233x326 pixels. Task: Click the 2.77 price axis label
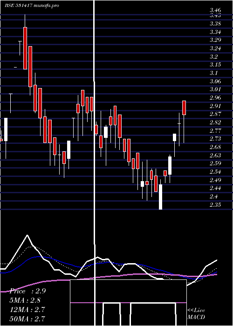215,130
